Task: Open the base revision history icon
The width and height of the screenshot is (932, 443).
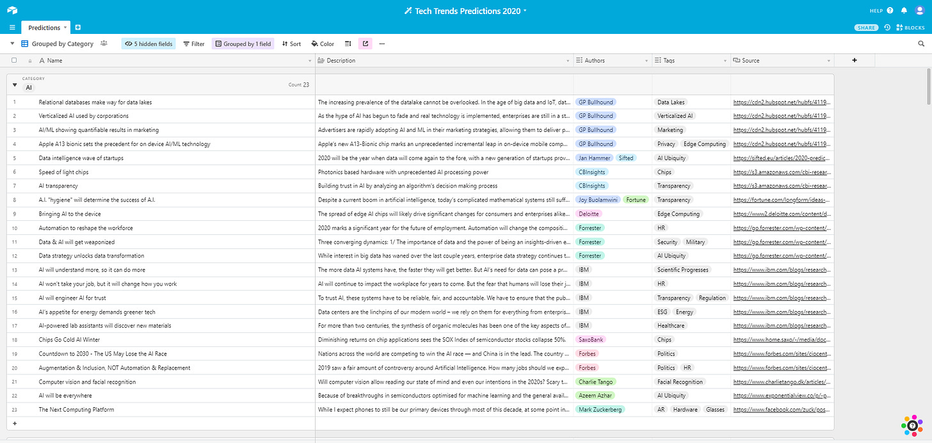Action: (887, 28)
